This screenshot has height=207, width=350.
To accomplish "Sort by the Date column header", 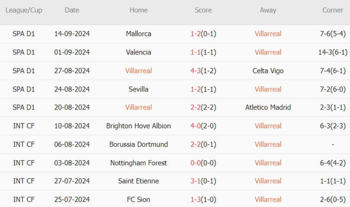I will 72,10.
